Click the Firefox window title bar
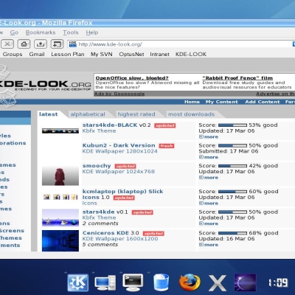 pos(147,23)
